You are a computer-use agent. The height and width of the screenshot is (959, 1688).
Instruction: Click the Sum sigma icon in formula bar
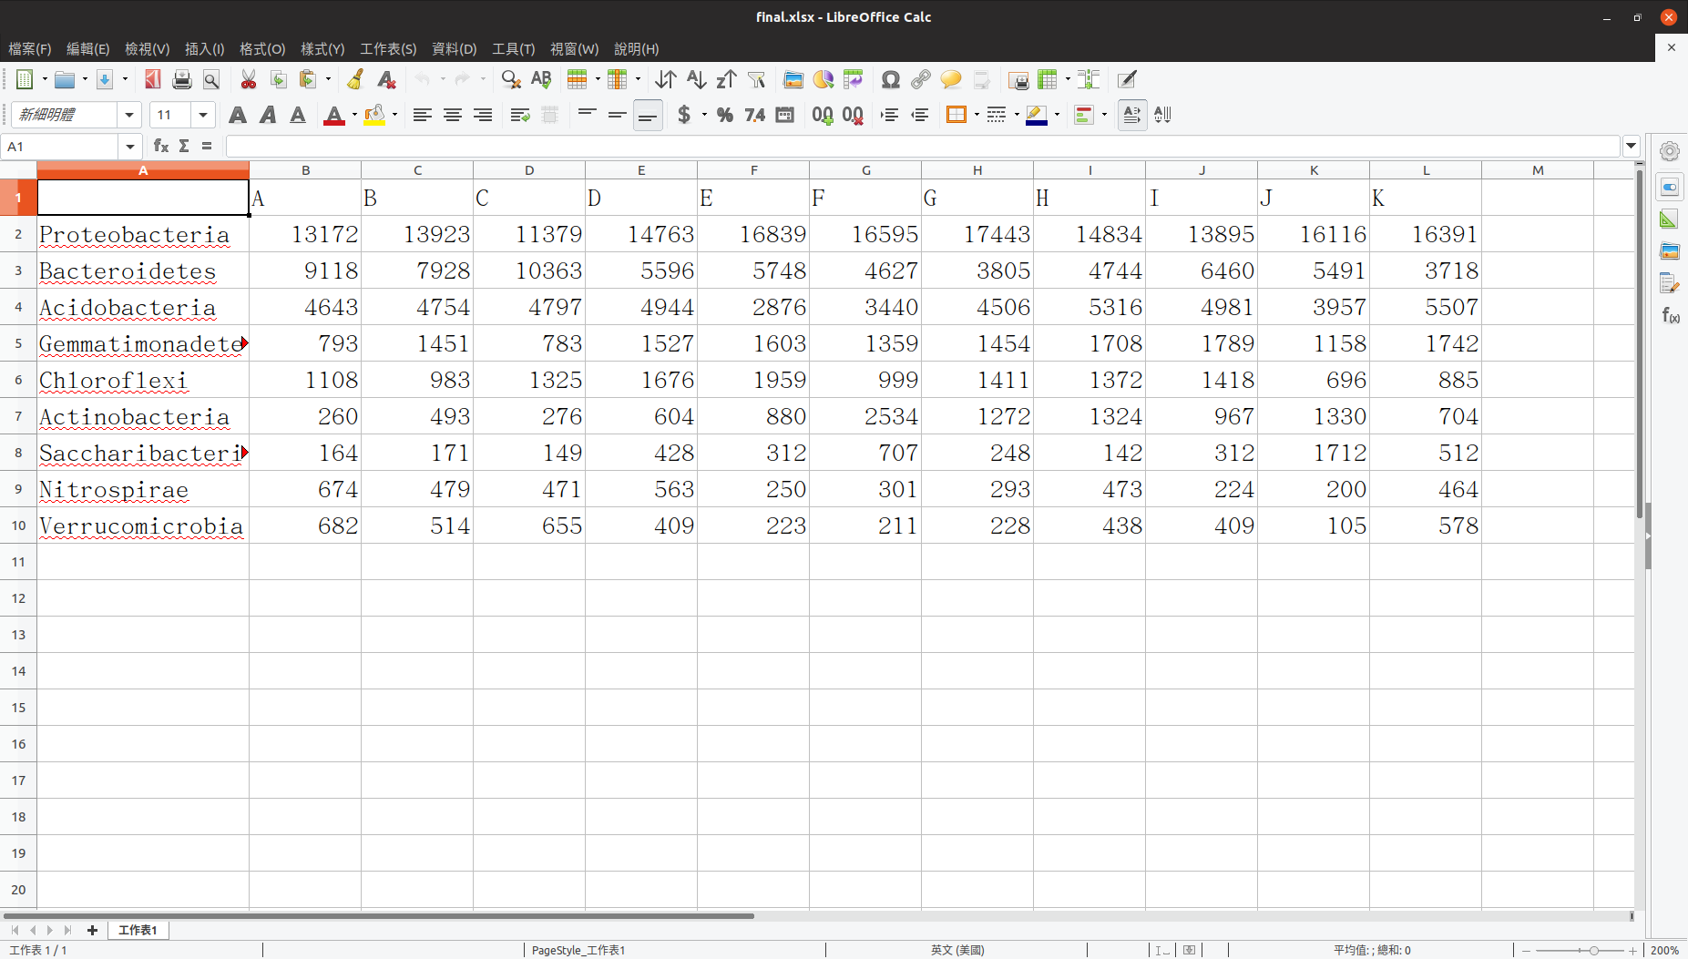tap(184, 146)
